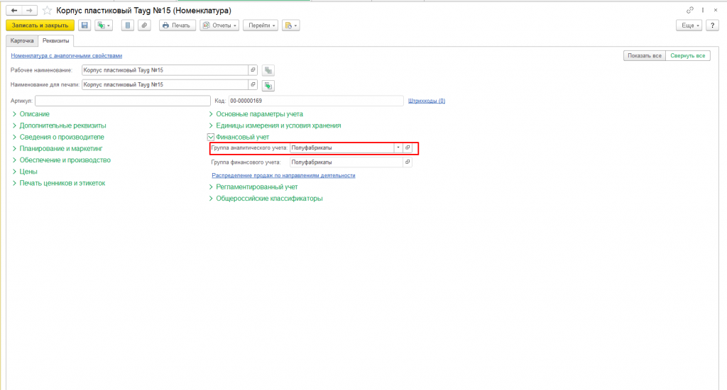
Task: Click green fill icon beside Наименование для печати
Action: pyautogui.click(x=268, y=85)
